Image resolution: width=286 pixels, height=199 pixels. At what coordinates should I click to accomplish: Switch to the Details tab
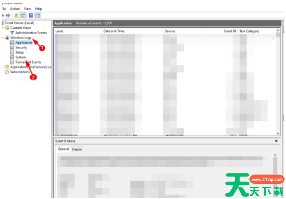[x=77, y=150]
